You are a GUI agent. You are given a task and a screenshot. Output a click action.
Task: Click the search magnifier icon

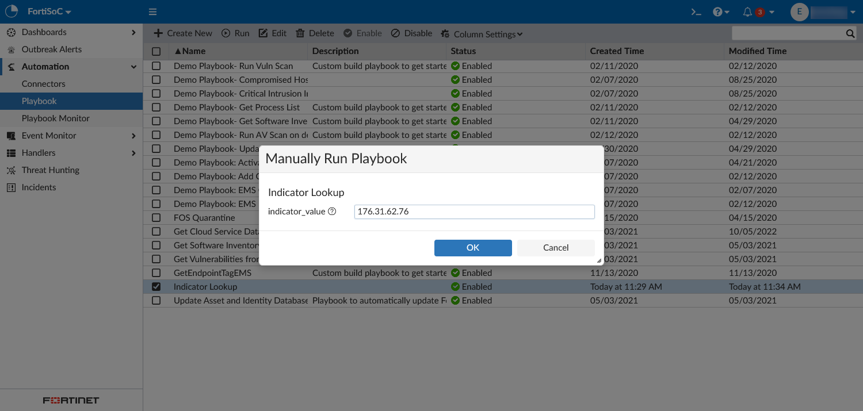(850, 34)
